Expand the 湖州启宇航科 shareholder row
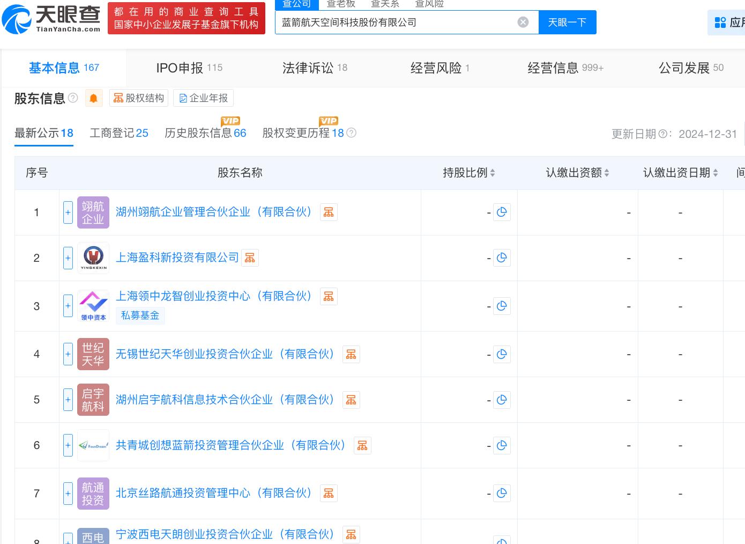This screenshot has height=544, width=745. (68, 400)
